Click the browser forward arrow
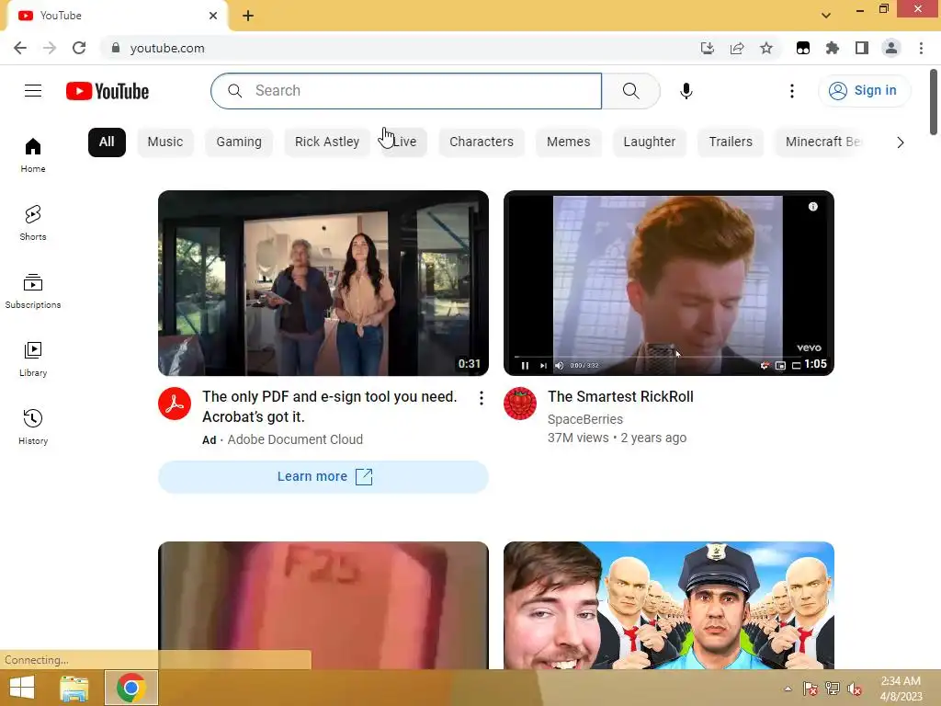The width and height of the screenshot is (941, 706). pyautogui.click(x=50, y=48)
